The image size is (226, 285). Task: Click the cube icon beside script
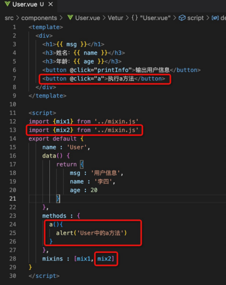coord(182,18)
